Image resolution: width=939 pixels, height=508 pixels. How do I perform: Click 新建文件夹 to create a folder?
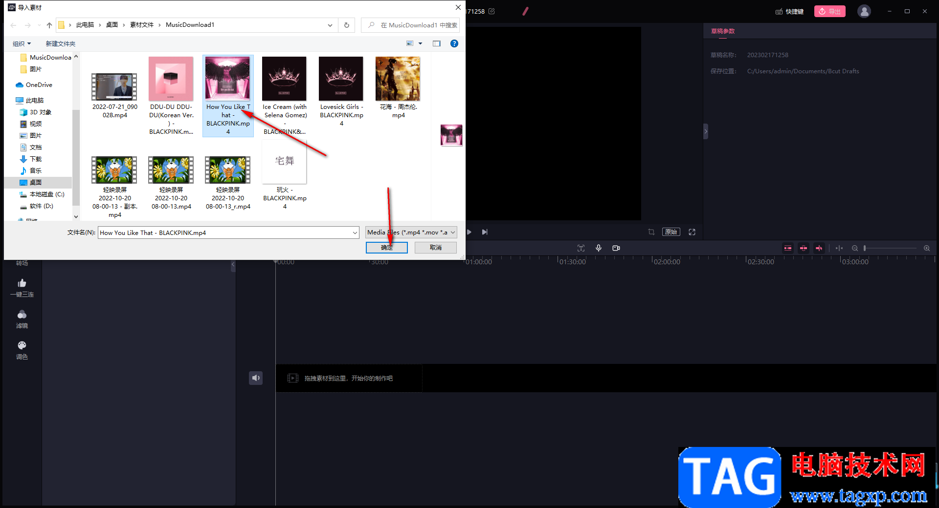click(x=61, y=43)
